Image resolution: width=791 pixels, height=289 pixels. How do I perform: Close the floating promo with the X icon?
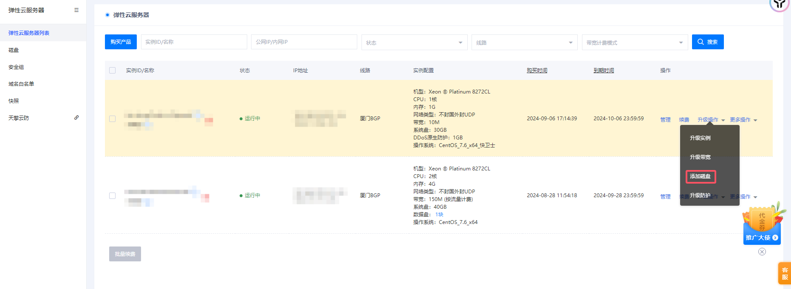pyautogui.click(x=762, y=252)
